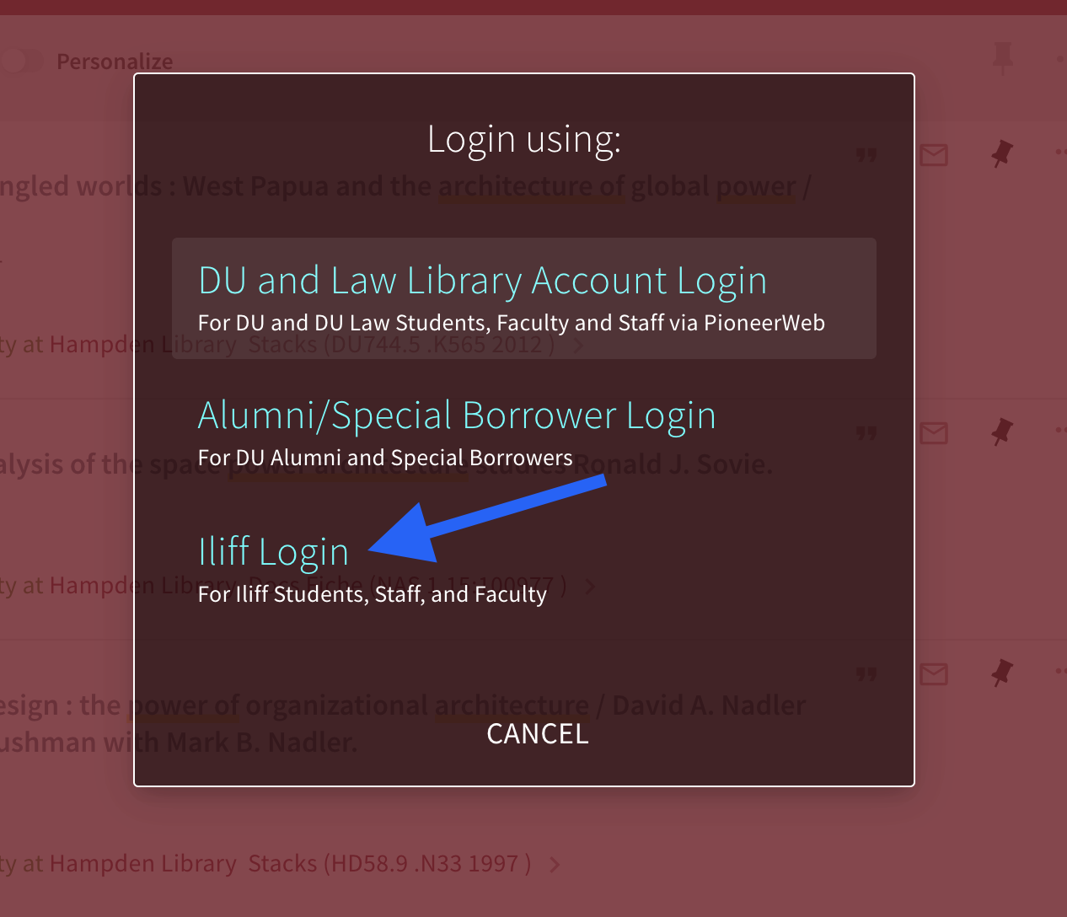Screen dimensions: 1067x917
Task: Click citation quote icon for Nadler record
Action: pos(866,674)
